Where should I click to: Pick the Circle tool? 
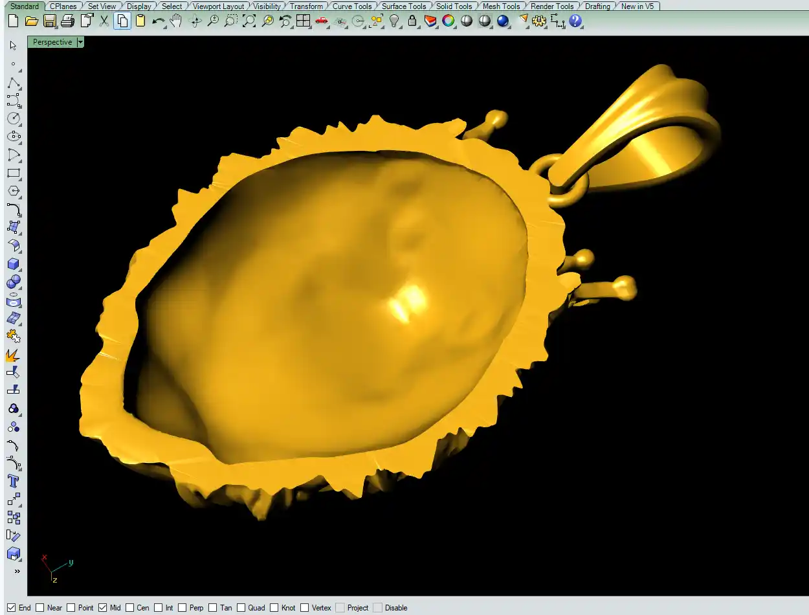(13, 118)
